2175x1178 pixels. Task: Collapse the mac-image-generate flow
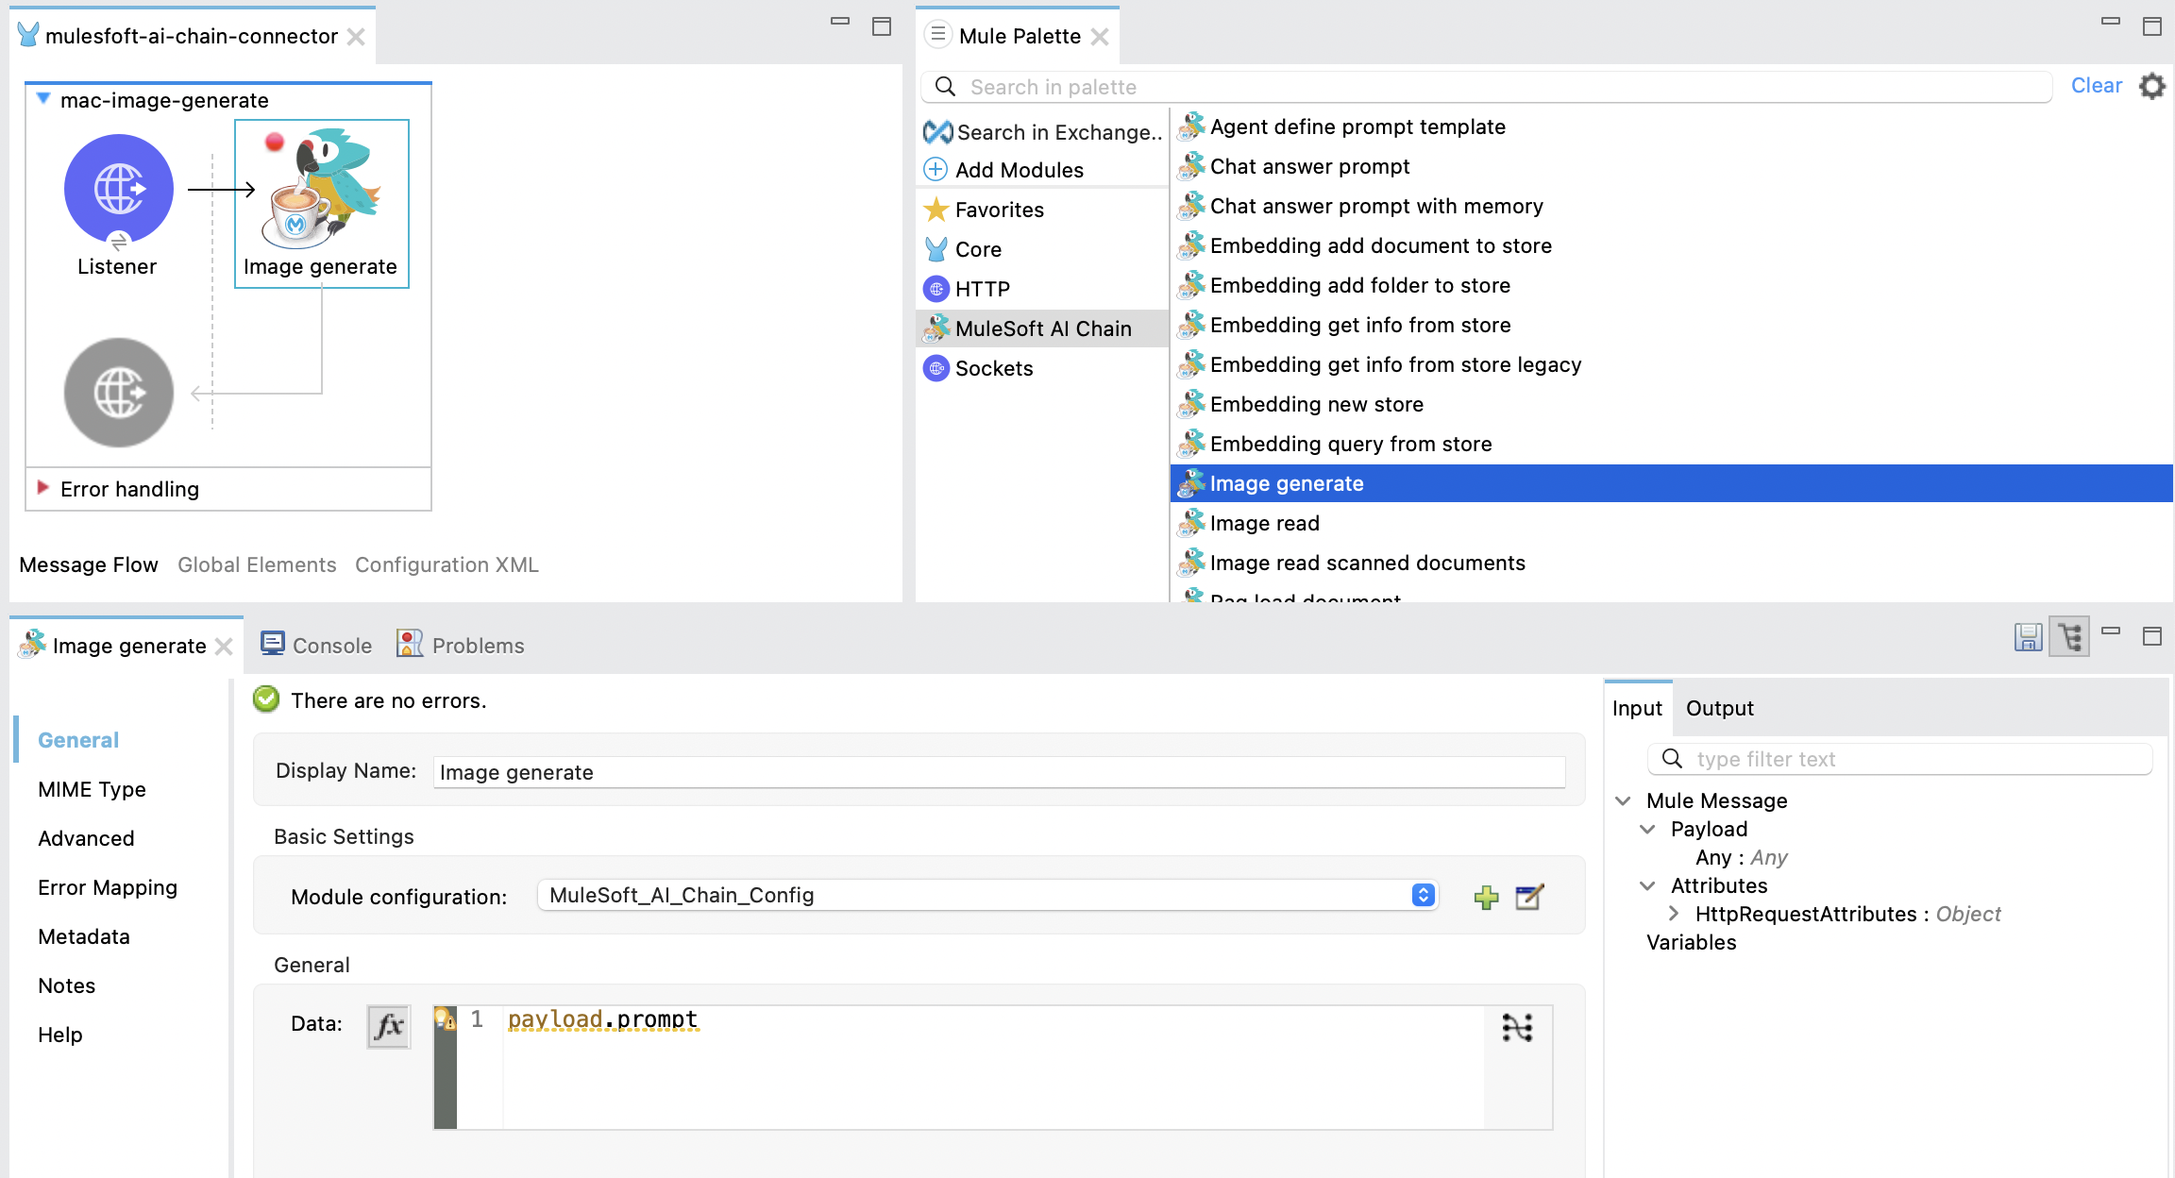tap(42, 98)
